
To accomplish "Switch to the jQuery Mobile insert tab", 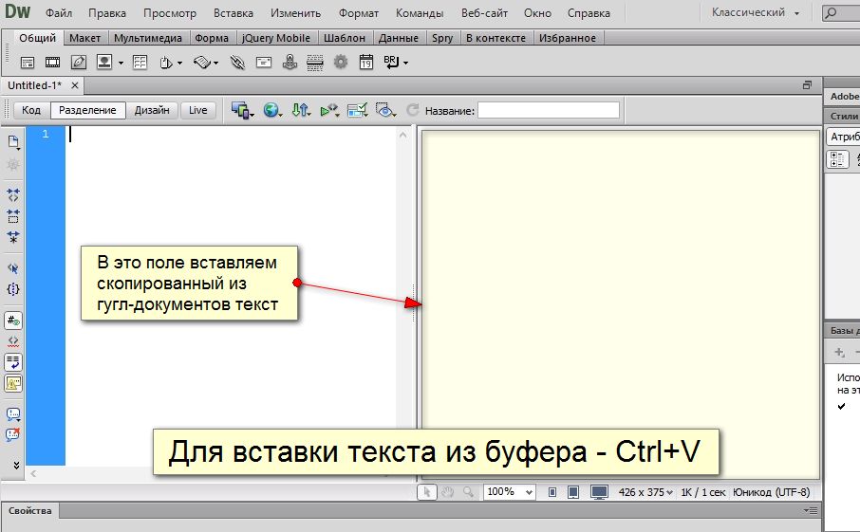I will pyautogui.click(x=276, y=38).
